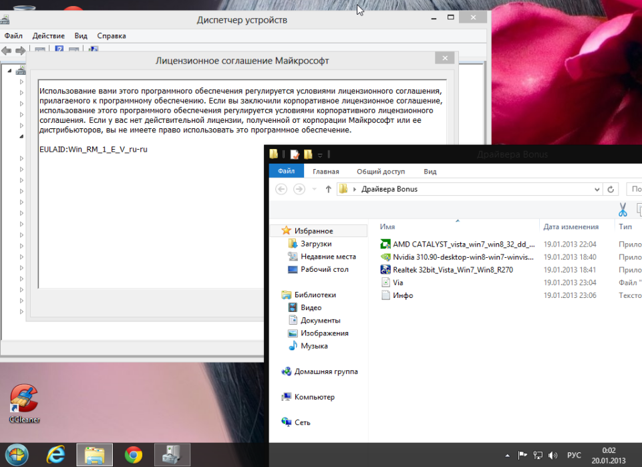
Task: Click the Файл tab in Explorer ribbon
Action: pos(286,171)
